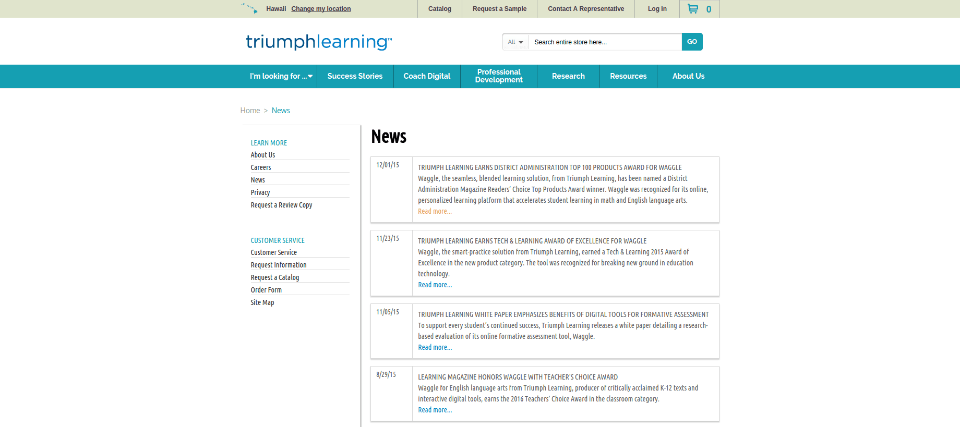Go to Home via the breadcrumb
The width and height of the screenshot is (960, 427).
pos(250,111)
